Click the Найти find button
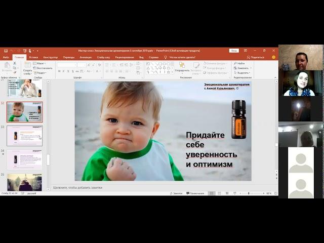324x243 pixels. tap(239, 63)
